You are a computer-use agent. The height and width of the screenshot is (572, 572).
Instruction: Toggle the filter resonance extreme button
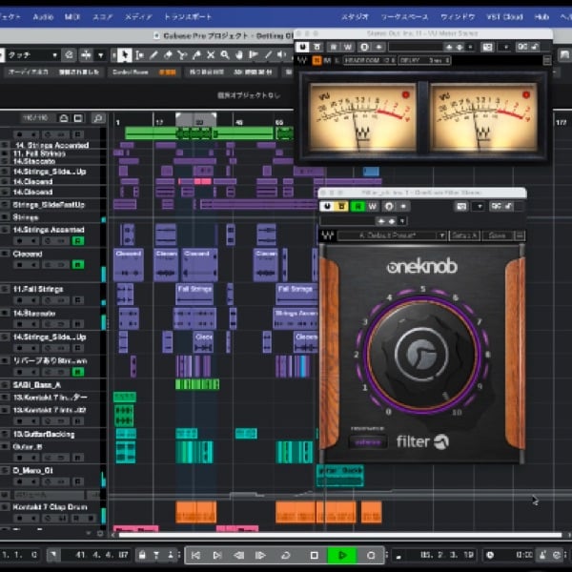click(x=368, y=441)
